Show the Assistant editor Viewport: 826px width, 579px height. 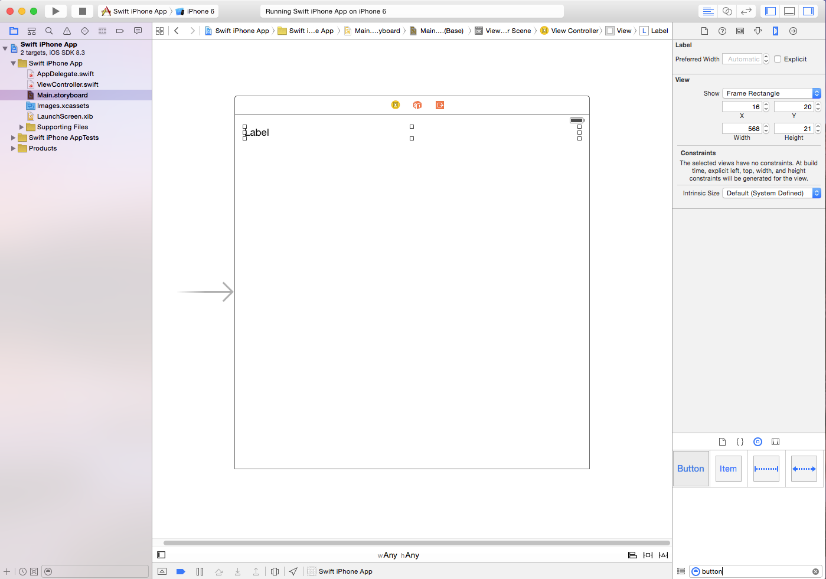pos(727,11)
